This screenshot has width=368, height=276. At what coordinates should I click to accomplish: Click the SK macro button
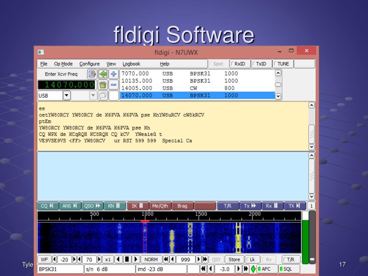pos(138,206)
